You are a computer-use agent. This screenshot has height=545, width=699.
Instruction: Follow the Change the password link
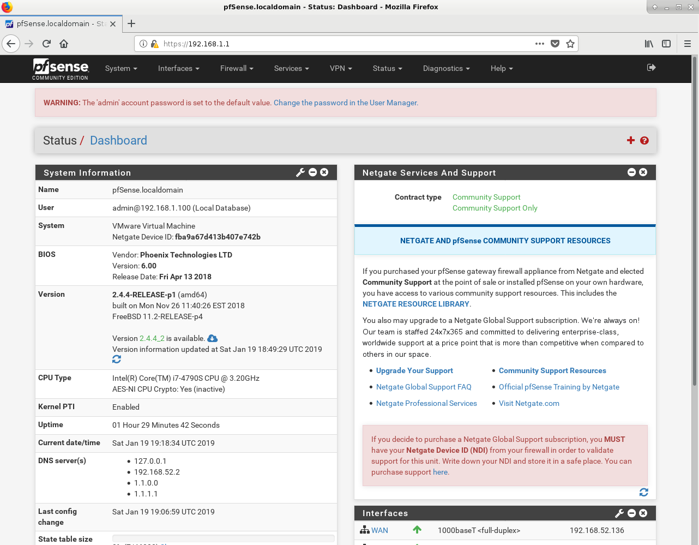(346, 103)
